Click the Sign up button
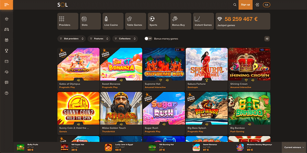The width and height of the screenshot is (307, 153). (x=245, y=5)
